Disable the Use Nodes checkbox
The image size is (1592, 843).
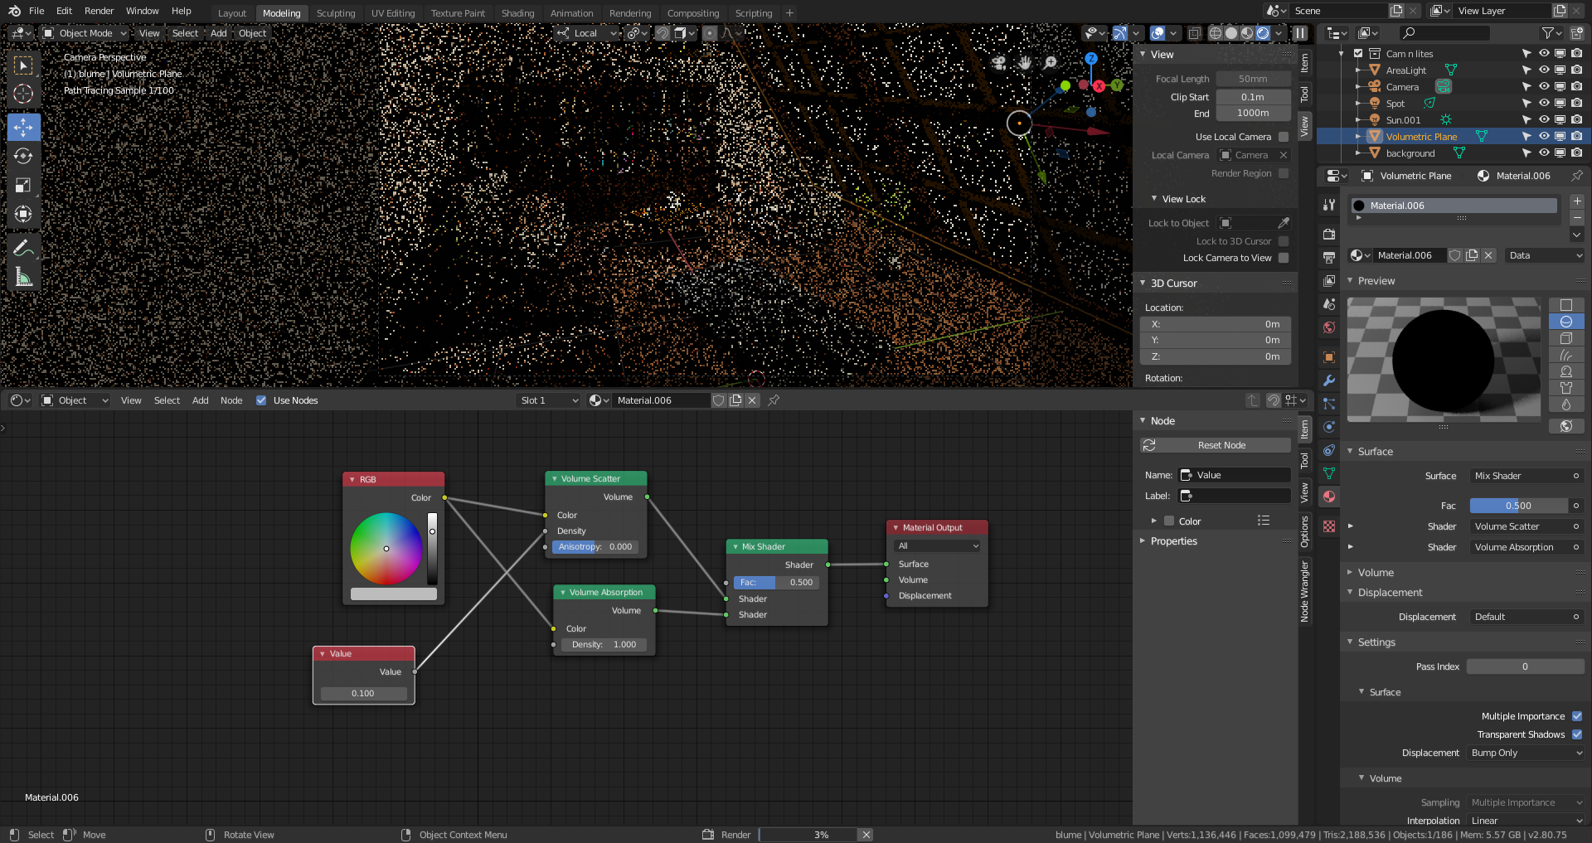click(x=261, y=400)
